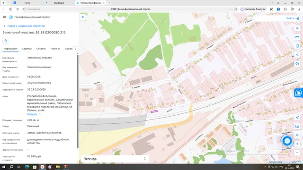
Task: Click Назад к найденным объектам link
Action: [26, 26]
